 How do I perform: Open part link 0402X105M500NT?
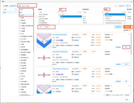pos(58,86)
